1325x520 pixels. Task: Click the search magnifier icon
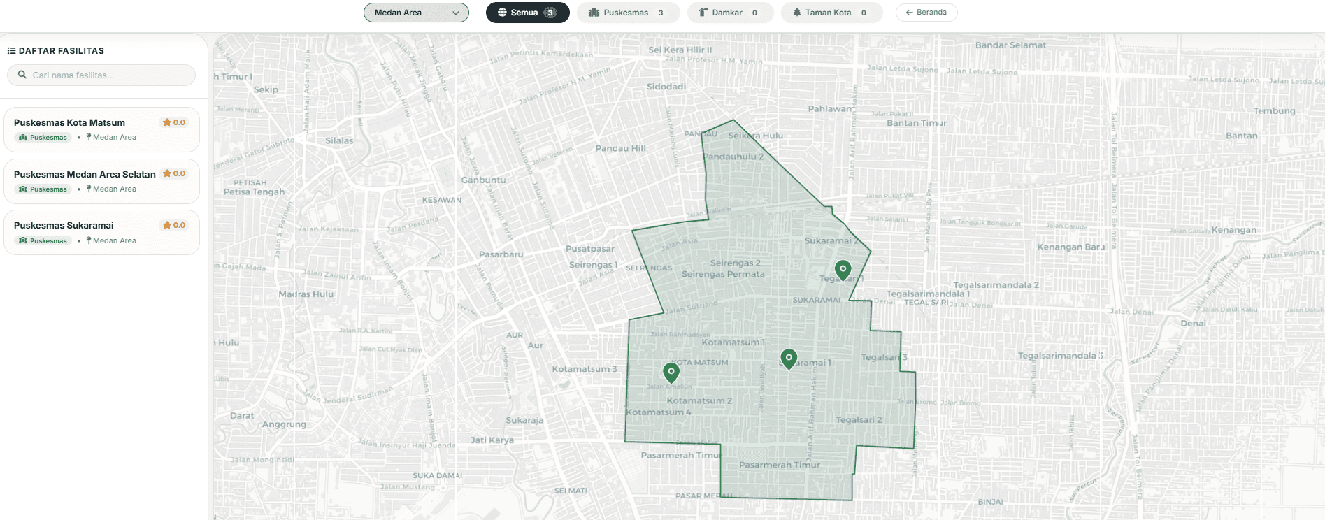pyautogui.click(x=22, y=75)
